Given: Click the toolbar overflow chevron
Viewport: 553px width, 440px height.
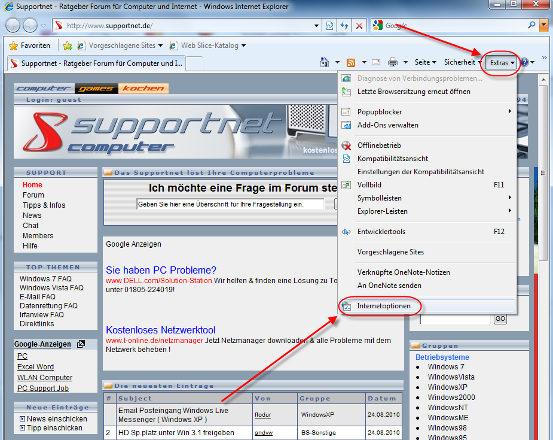Looking at the screenshot, I should click(x=545, y=58).
